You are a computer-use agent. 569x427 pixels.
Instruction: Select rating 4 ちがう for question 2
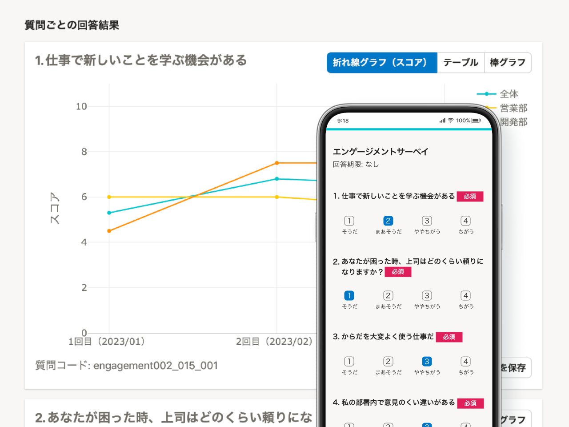click(x=465, y=294)
